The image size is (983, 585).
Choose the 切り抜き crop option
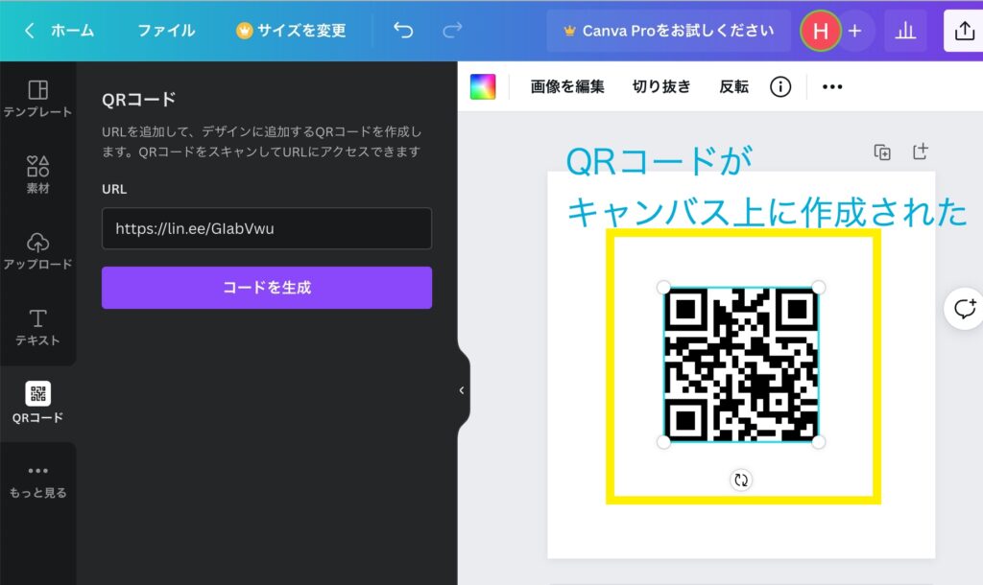point(661,86)
